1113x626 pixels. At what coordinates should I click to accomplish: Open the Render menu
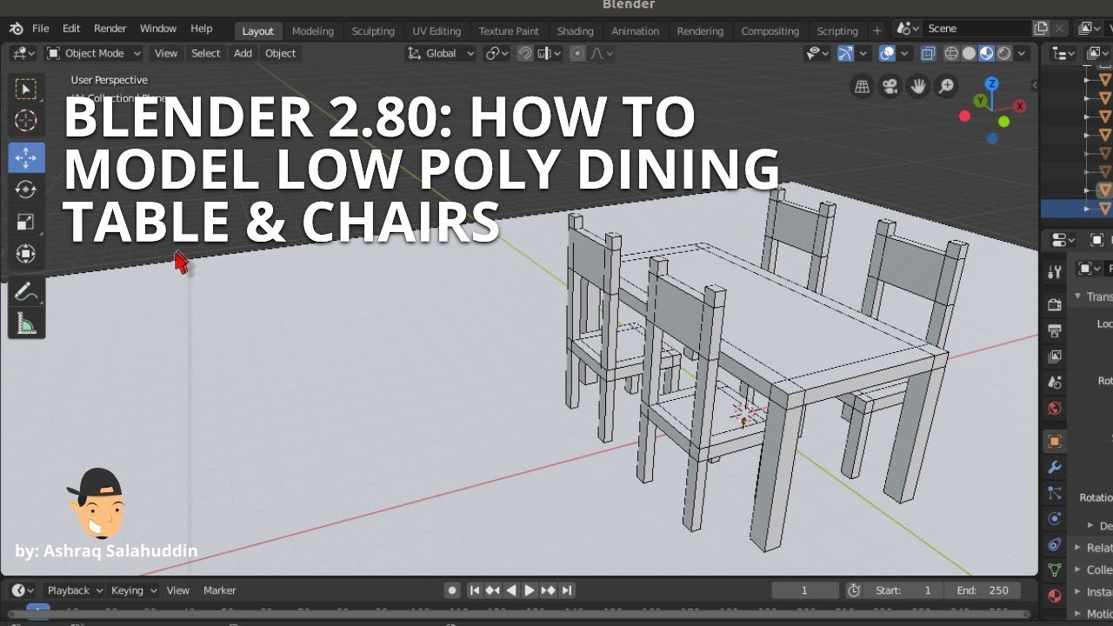tap(110, 29)
